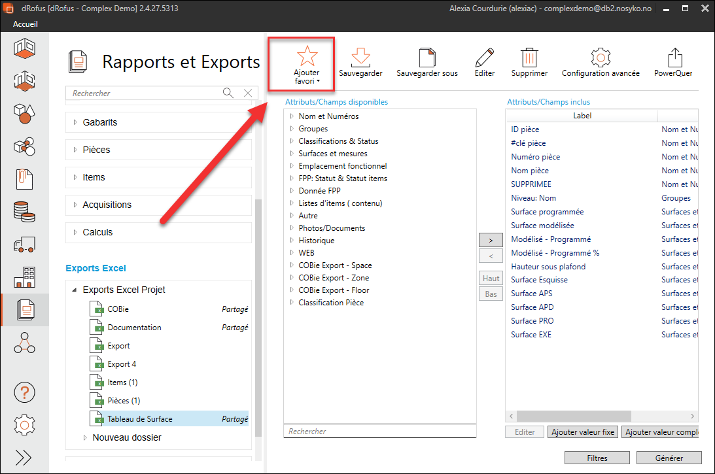Viewport: 715px width, 474px height.
Task: Click the Supprimer trash icon
Action: coord(529,58)
